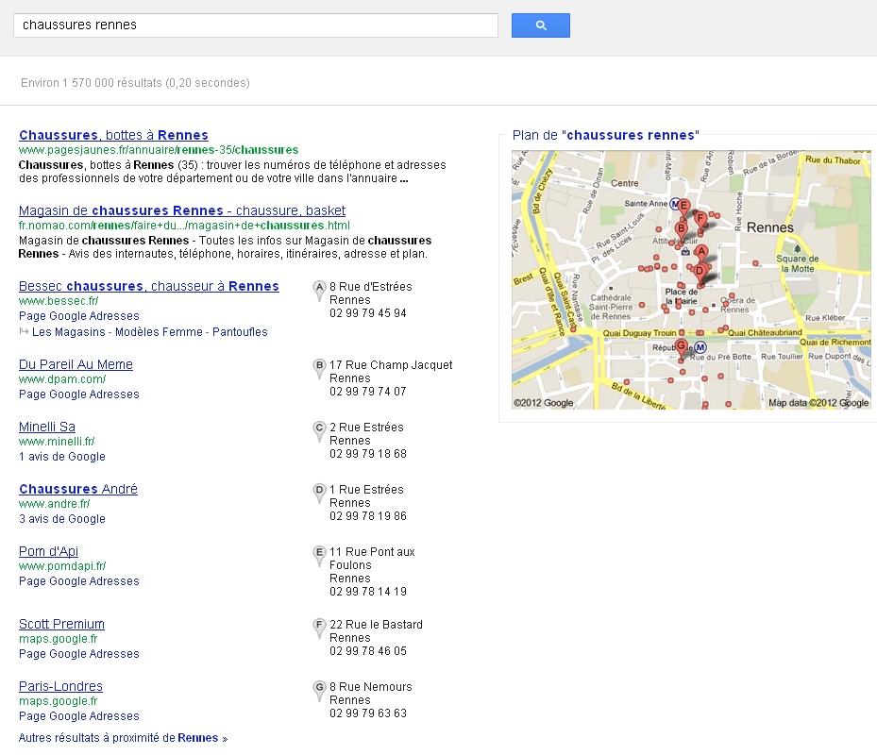
Task: Click the blue search magnifier button
Action: coord(540,25)
